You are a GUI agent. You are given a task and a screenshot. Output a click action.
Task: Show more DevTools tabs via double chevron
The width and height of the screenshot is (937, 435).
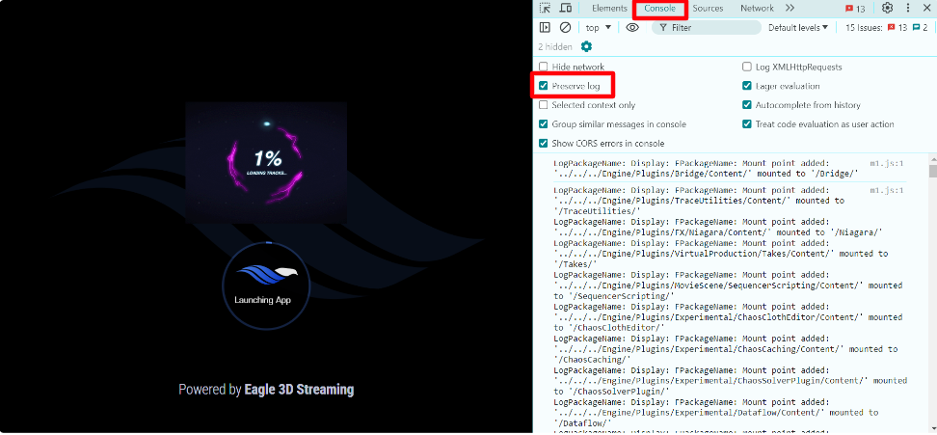tap(790, 9)
